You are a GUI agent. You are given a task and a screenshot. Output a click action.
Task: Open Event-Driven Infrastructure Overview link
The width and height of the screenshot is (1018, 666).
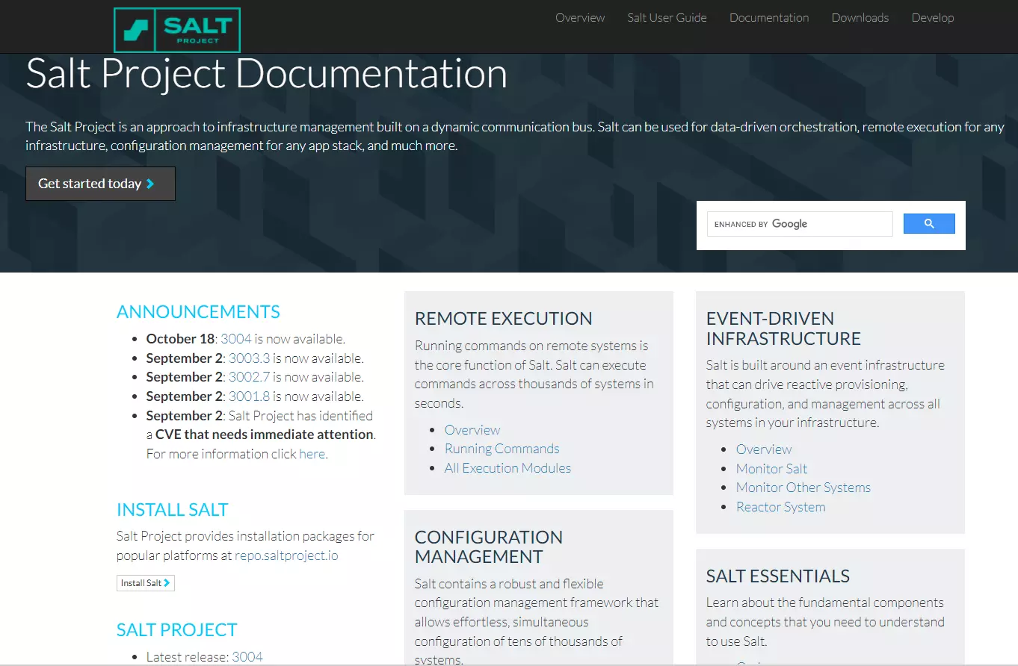[764, 449]
